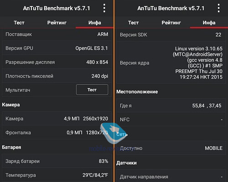
Task: Select Инфа tab in left panel
Action: click(x=94, y=23)
